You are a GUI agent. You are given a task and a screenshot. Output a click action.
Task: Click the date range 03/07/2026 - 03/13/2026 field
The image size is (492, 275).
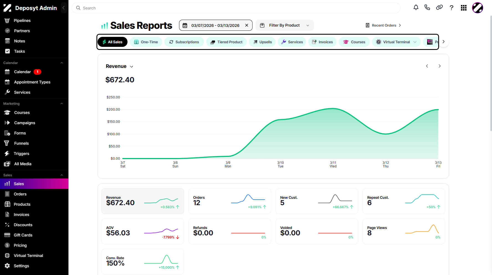tap(215, 26)
